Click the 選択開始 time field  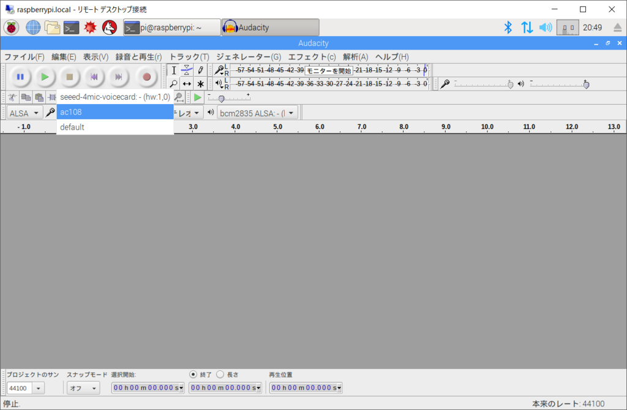(x=148, y=387)
